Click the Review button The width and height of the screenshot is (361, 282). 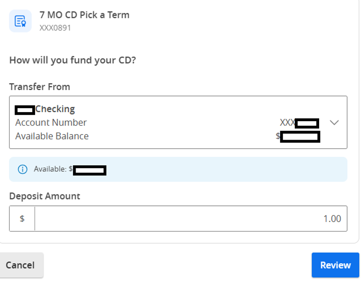click(335, 265)
